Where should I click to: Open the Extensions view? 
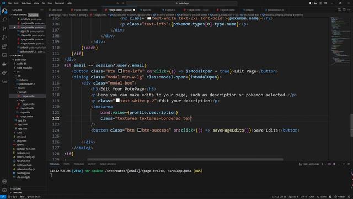[4, 46]
